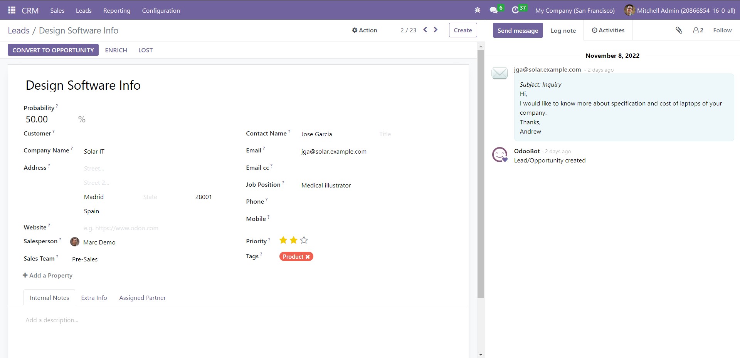Mark lead as Lost
This screenshot has width=740, height=358.
145,50
